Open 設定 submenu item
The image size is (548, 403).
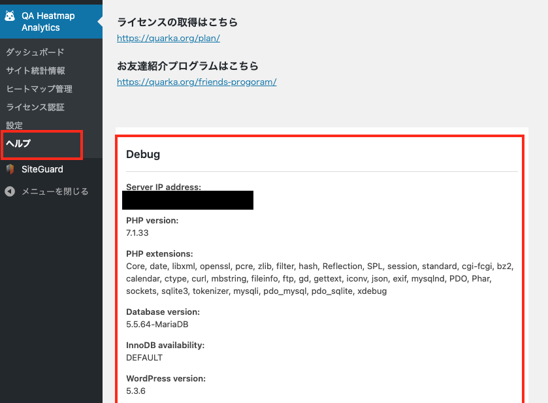click(x=14, y=125)
